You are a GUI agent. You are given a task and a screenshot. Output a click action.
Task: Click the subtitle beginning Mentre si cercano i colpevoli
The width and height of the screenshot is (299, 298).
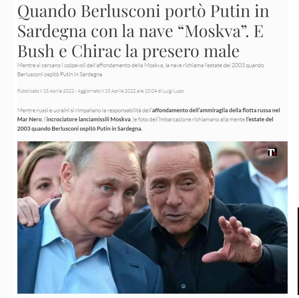(140, 70)
